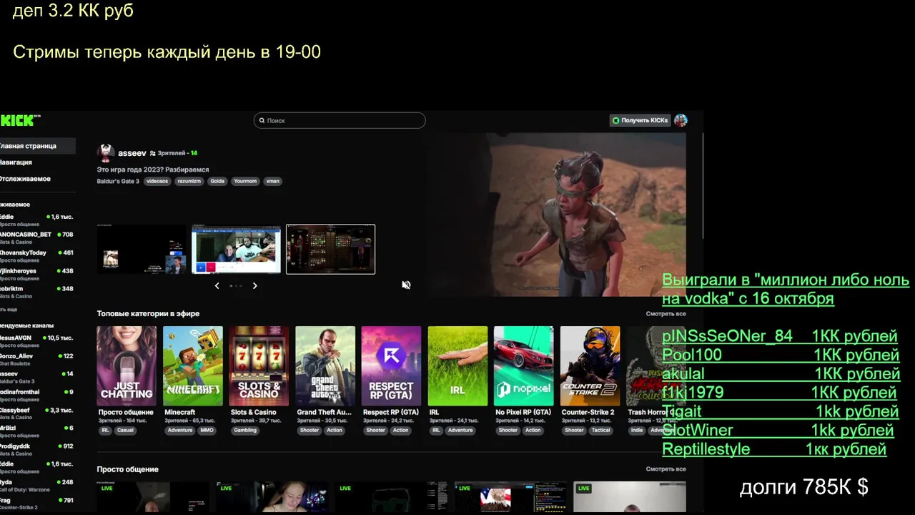This screenshot has height=515, width=915.
Task: Click the asseev avatar in featured stream header
Action: (106, 153)
